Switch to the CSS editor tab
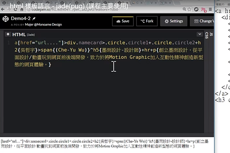 (x=207, y=35)
